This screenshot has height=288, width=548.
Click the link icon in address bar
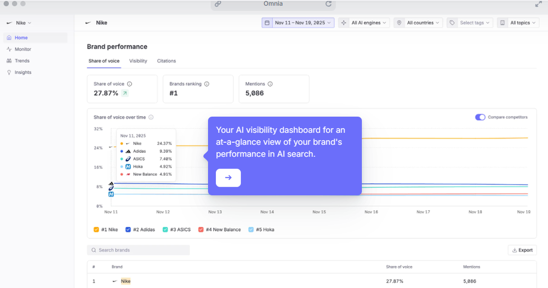pos(218,4)
